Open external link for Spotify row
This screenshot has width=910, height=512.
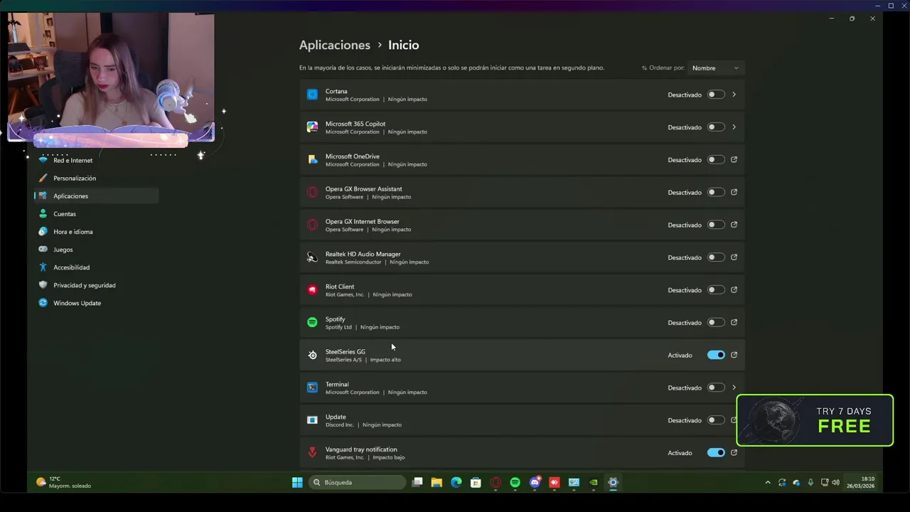[x=734, y=322]
